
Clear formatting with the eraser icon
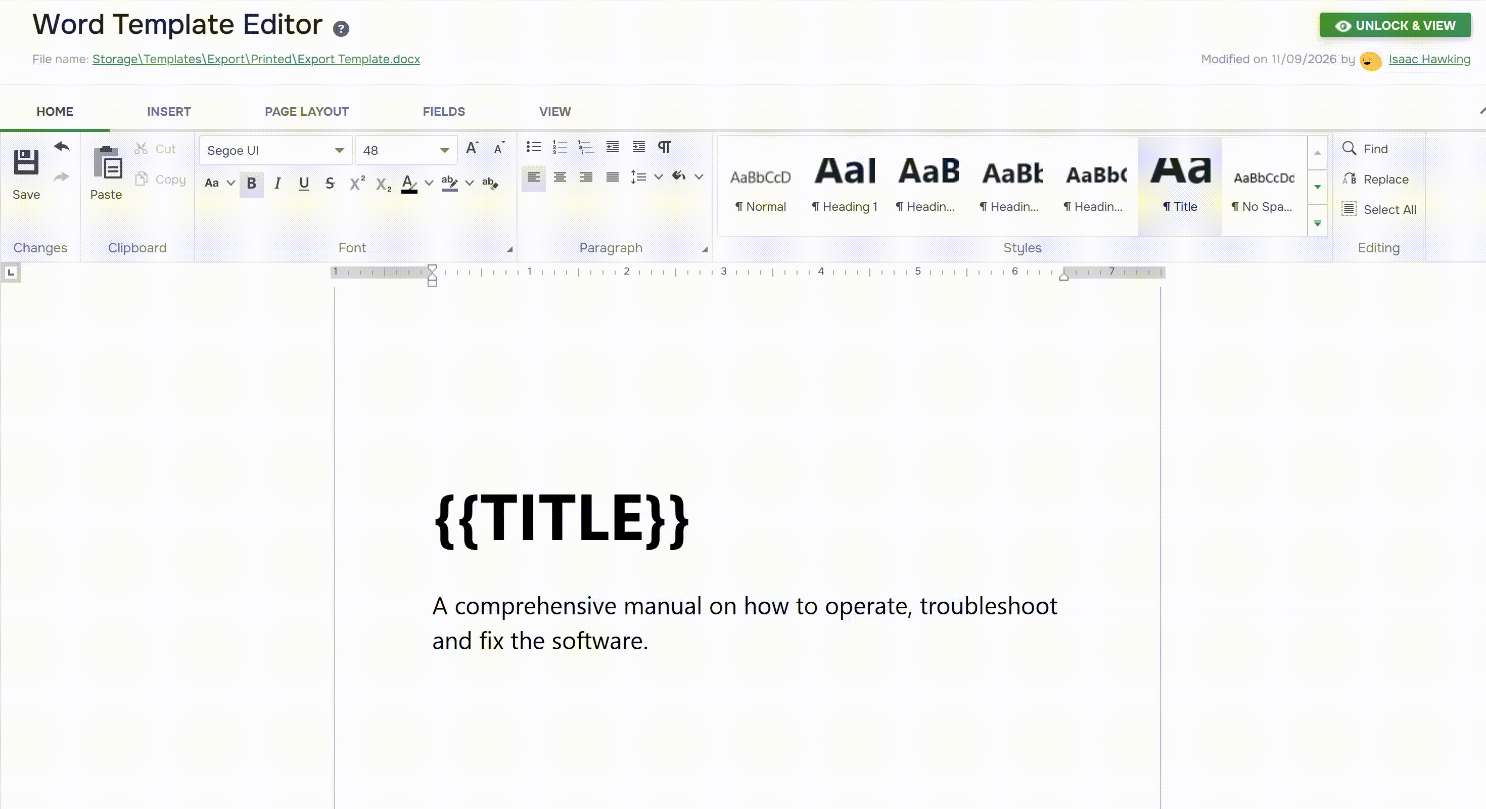490,183
